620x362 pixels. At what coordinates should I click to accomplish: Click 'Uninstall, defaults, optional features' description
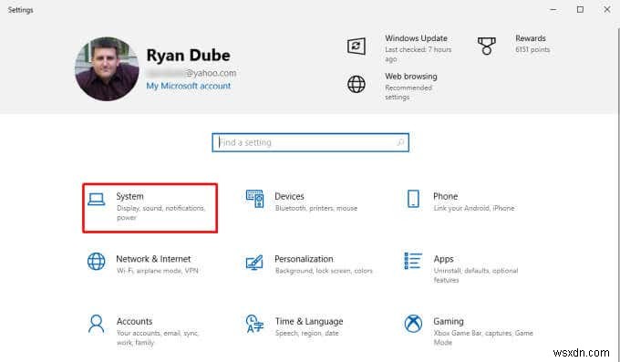pos(476,275)
